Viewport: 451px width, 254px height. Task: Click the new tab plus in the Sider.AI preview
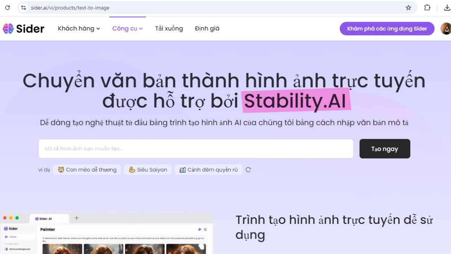pos(76,218)
